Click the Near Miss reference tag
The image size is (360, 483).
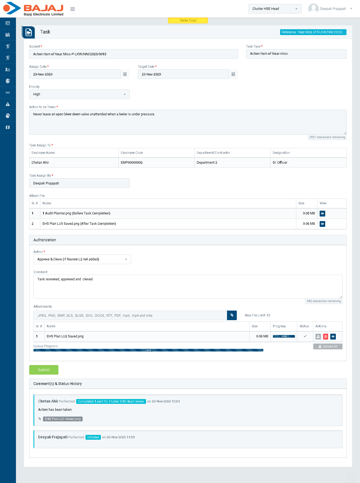[x=313, y=32]
